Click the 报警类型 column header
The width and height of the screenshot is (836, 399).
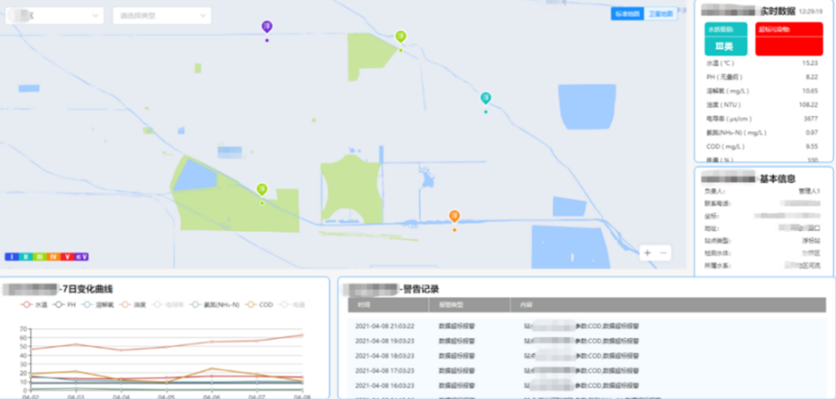click(450, 305)
